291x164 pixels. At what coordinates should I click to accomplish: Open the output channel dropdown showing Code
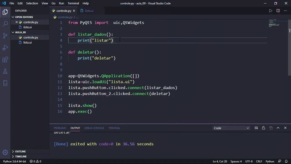pos(231,128)
